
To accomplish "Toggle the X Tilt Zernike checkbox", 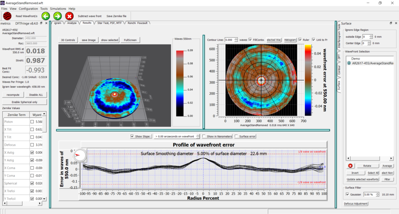I will pos(32,129).
